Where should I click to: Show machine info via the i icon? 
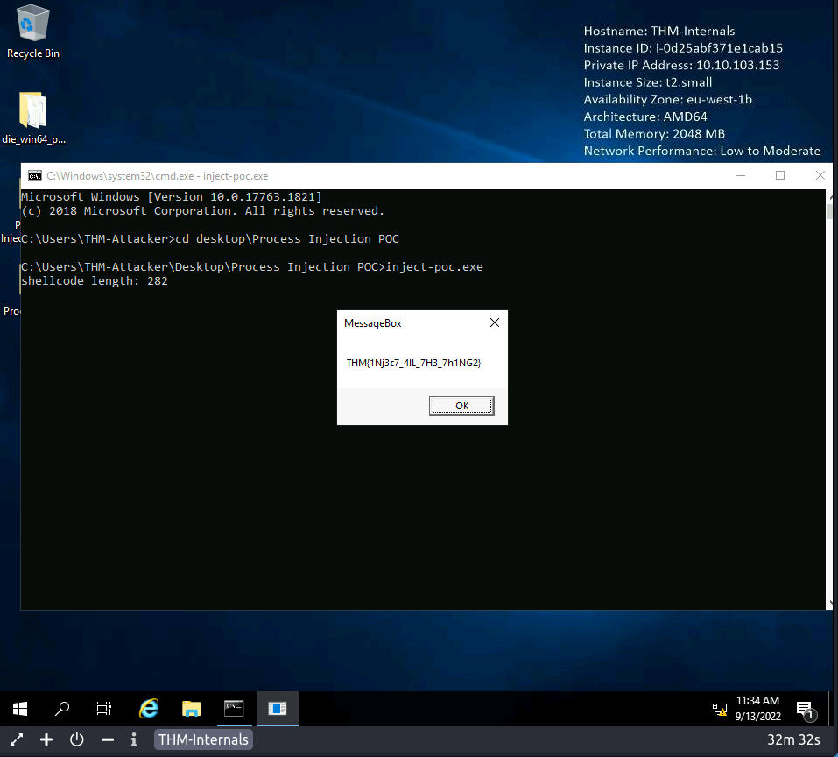tap(134, 739)
